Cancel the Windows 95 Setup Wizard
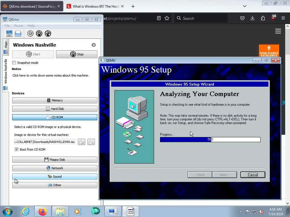Viewport: 290px width, 217px height. (253, 175)
